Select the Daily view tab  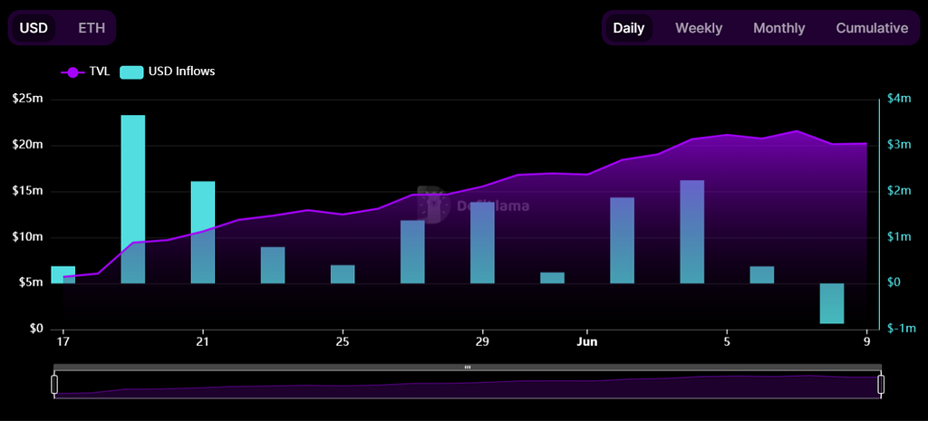point(628,28)
